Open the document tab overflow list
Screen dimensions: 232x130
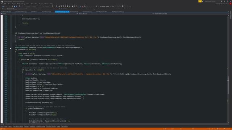pyautogui.click(x=228, y=12)
